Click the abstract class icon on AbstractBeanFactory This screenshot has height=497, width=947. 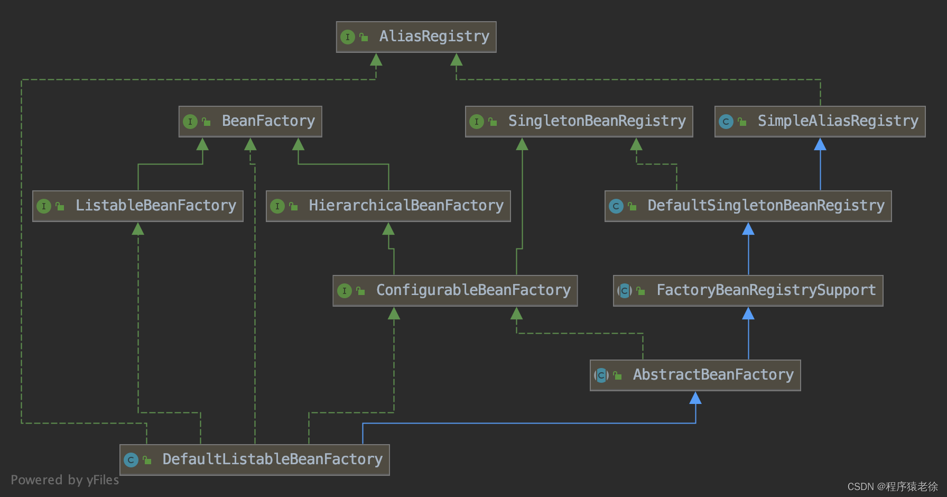click(x=601, y=375)
